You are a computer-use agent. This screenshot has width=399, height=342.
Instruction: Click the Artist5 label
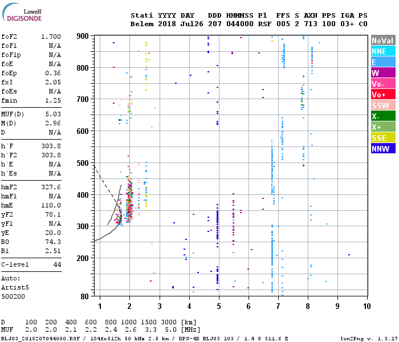tap(15, 287)
